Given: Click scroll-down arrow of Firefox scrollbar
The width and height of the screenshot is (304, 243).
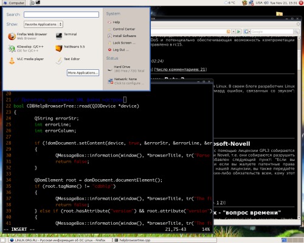Looking at the screenshot, I should [x=299, y=217].
